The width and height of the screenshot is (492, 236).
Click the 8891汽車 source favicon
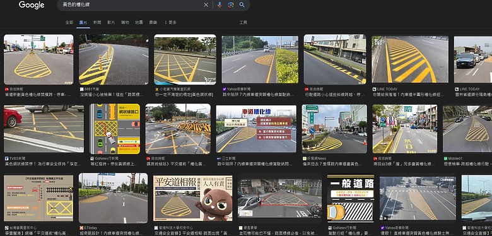(81, 89)
